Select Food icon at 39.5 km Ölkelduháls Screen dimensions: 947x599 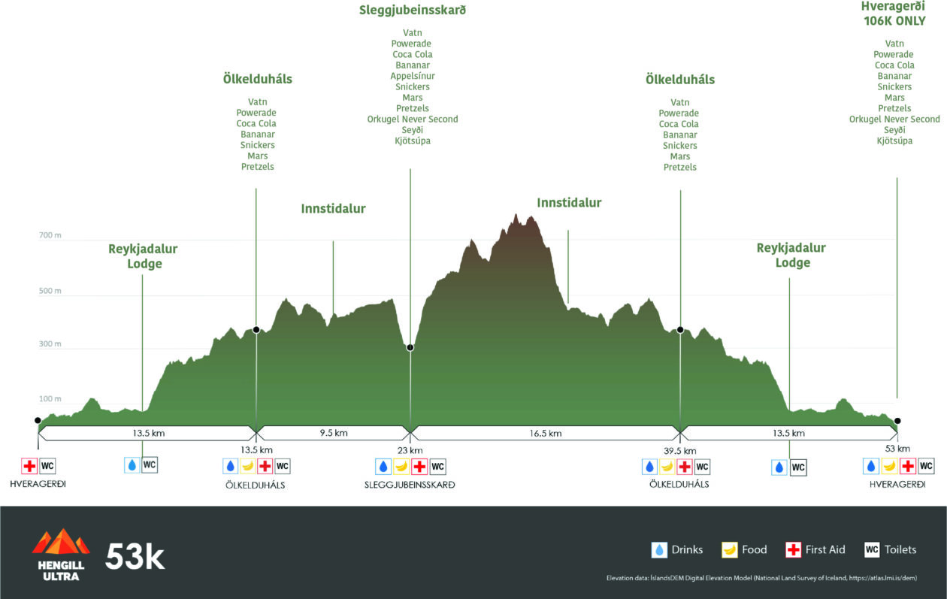tap(667, 467)
